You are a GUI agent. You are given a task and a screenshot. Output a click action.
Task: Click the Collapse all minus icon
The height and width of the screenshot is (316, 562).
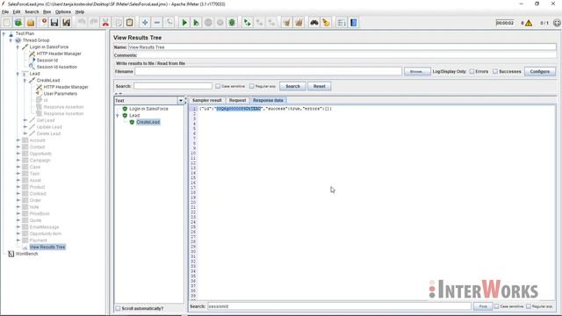pos(157,23)
